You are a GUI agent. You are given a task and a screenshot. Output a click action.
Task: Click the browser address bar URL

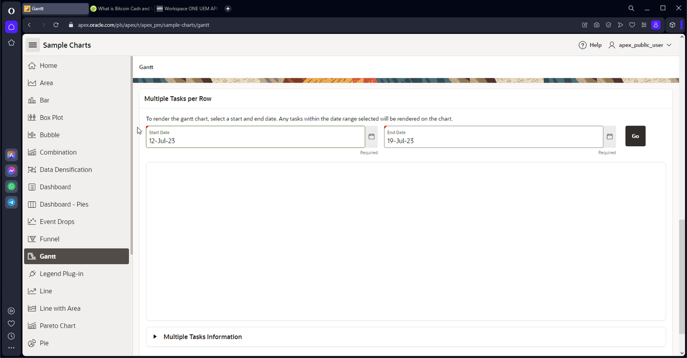(143, 25)
